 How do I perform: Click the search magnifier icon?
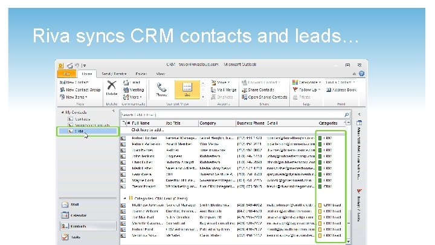coord(347,115)
